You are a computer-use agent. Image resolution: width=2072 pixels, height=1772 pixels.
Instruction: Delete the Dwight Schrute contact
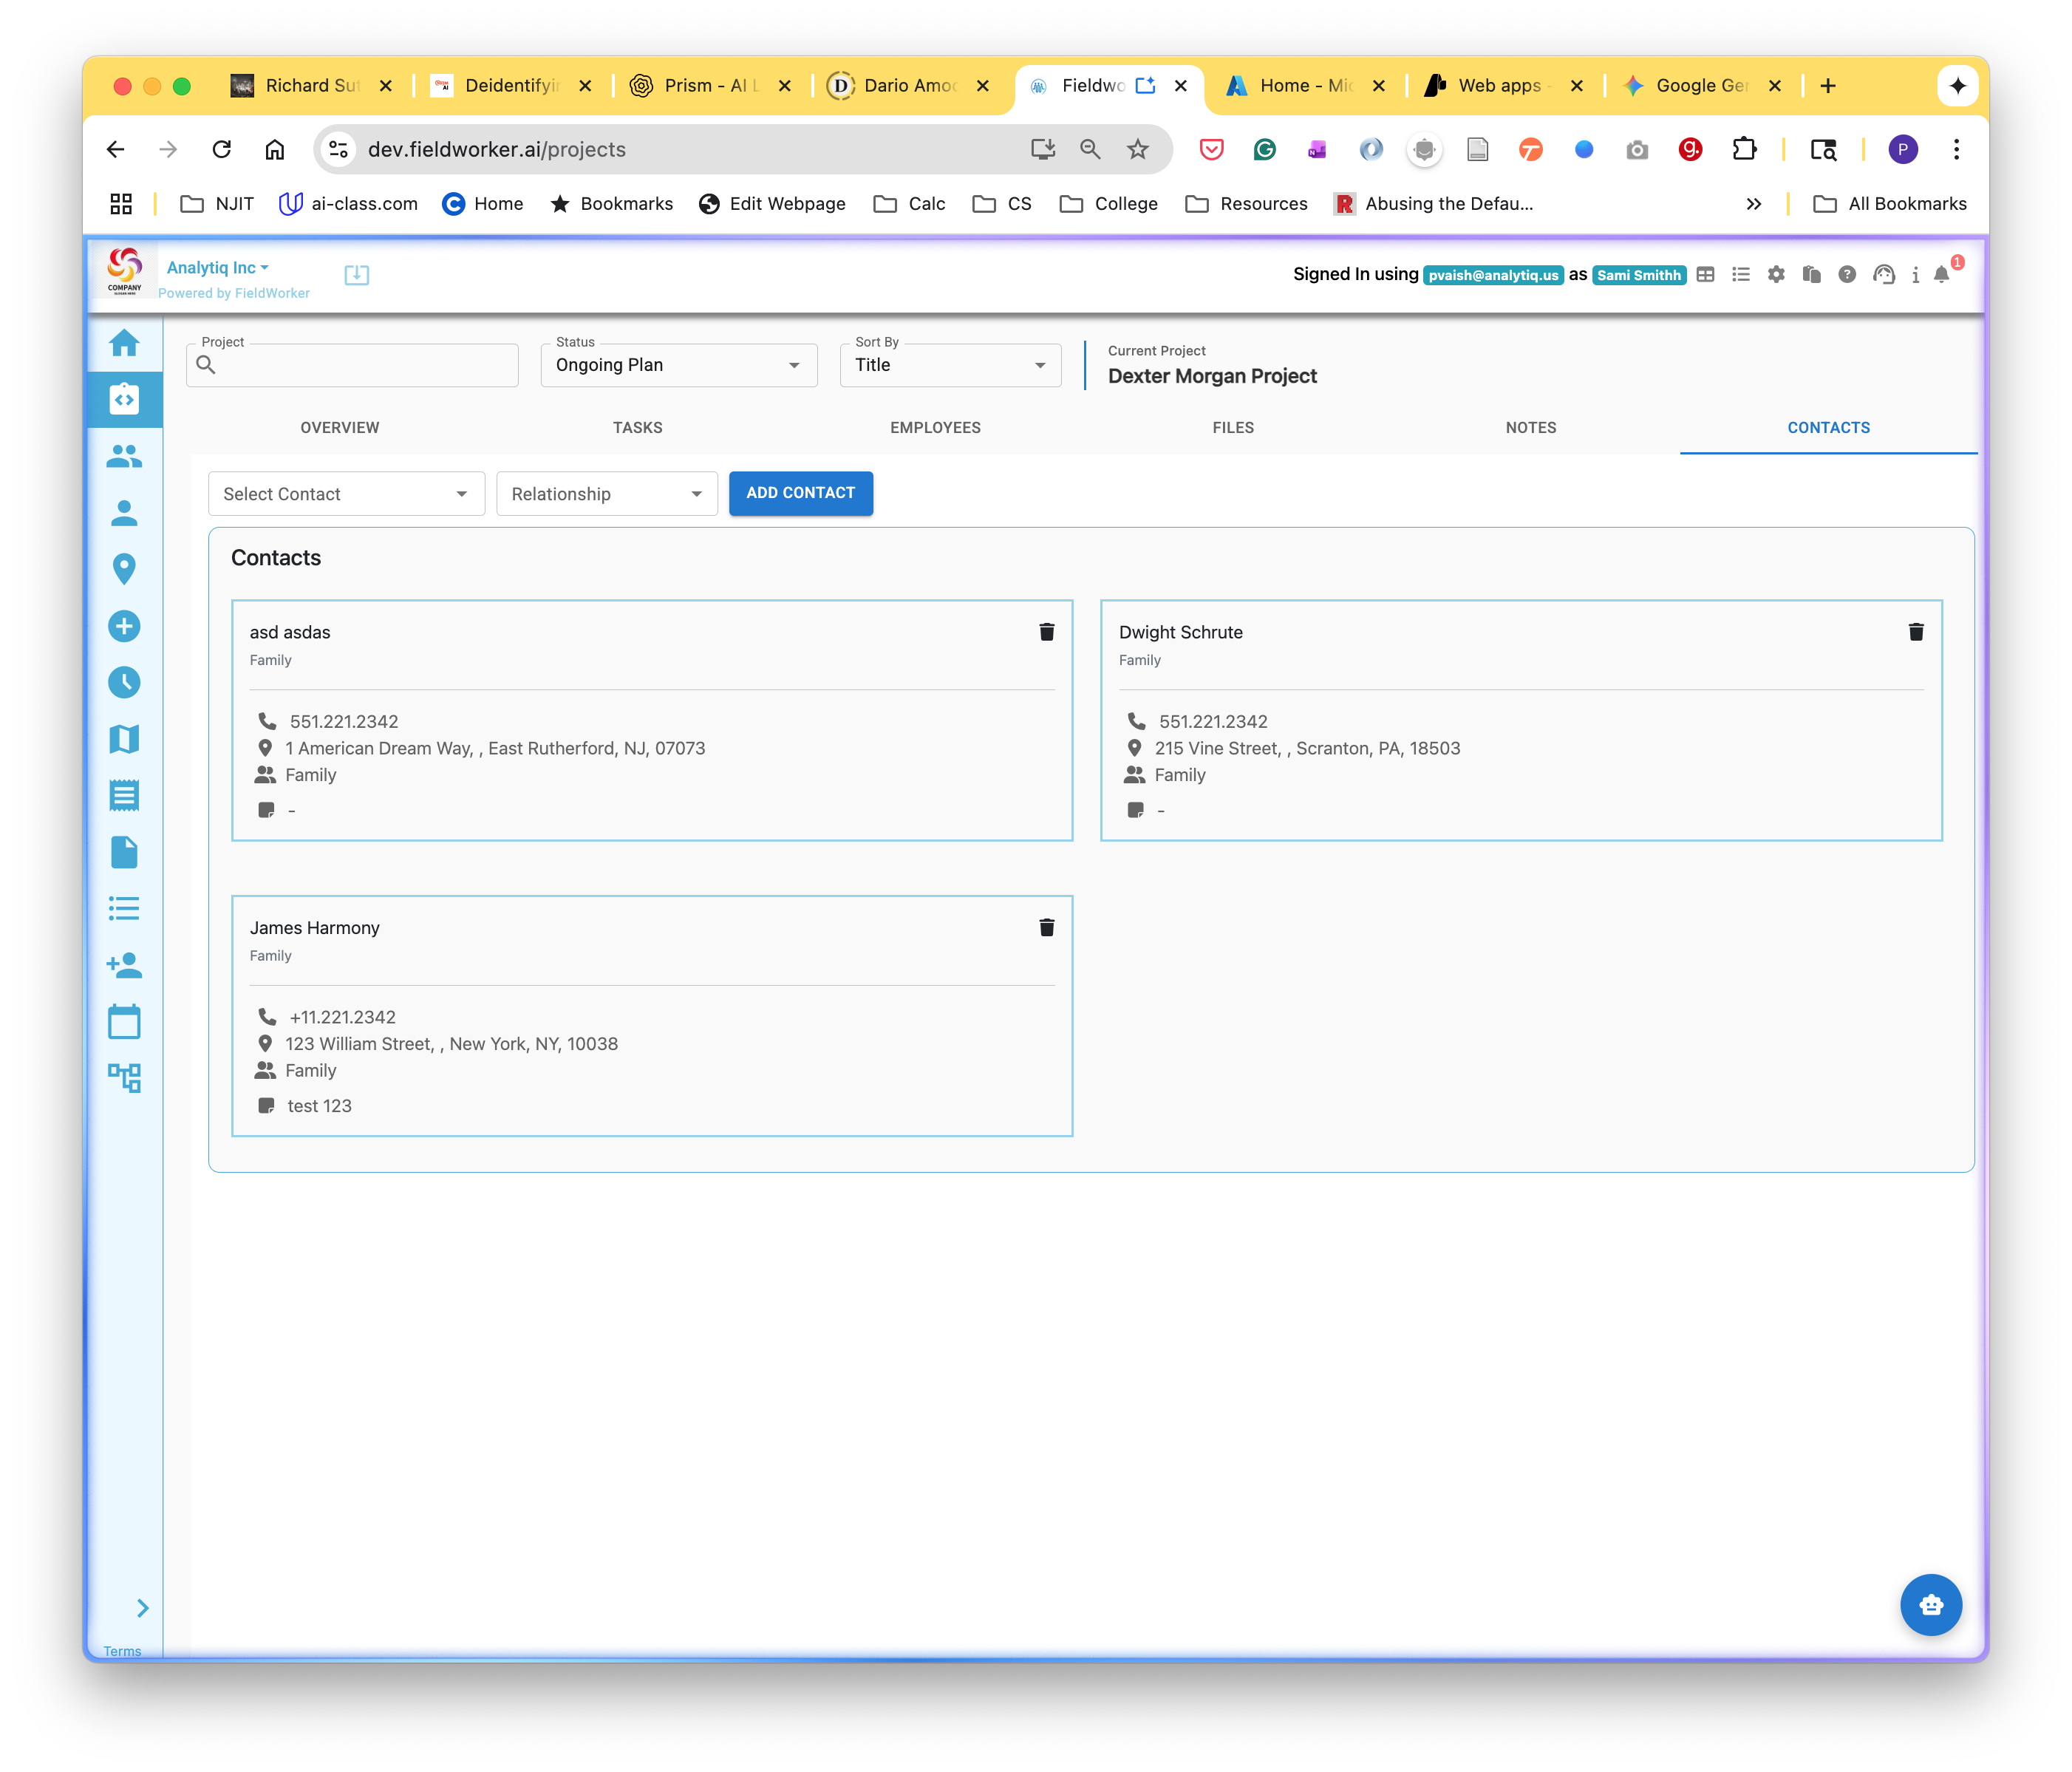point(1915,632)
